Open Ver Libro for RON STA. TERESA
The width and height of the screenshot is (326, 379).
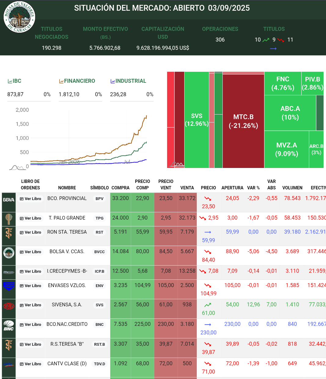31,232
